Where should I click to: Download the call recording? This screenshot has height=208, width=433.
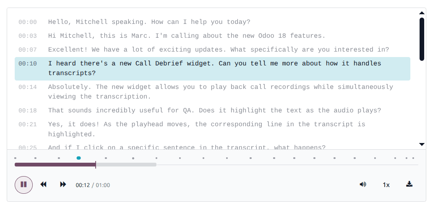409,184
